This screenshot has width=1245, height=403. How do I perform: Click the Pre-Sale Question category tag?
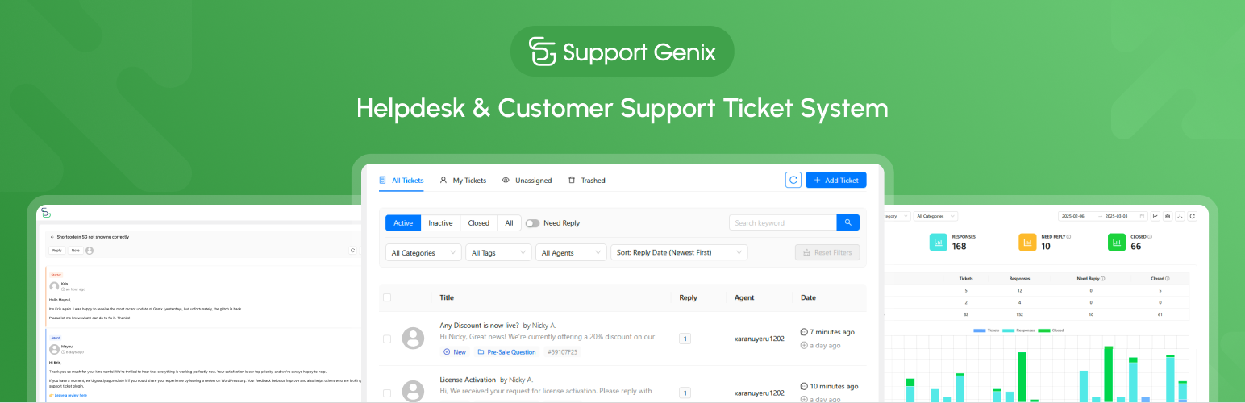[x=506, y=352]
